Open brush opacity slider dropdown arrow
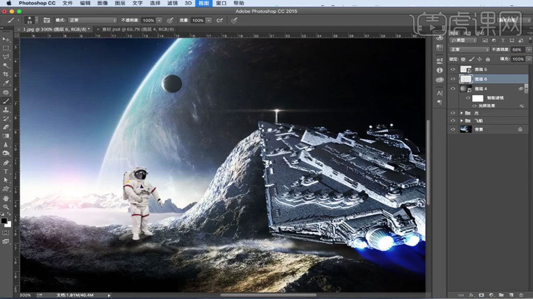The width and height of the screenshot is (533, 299). [159, 20]
